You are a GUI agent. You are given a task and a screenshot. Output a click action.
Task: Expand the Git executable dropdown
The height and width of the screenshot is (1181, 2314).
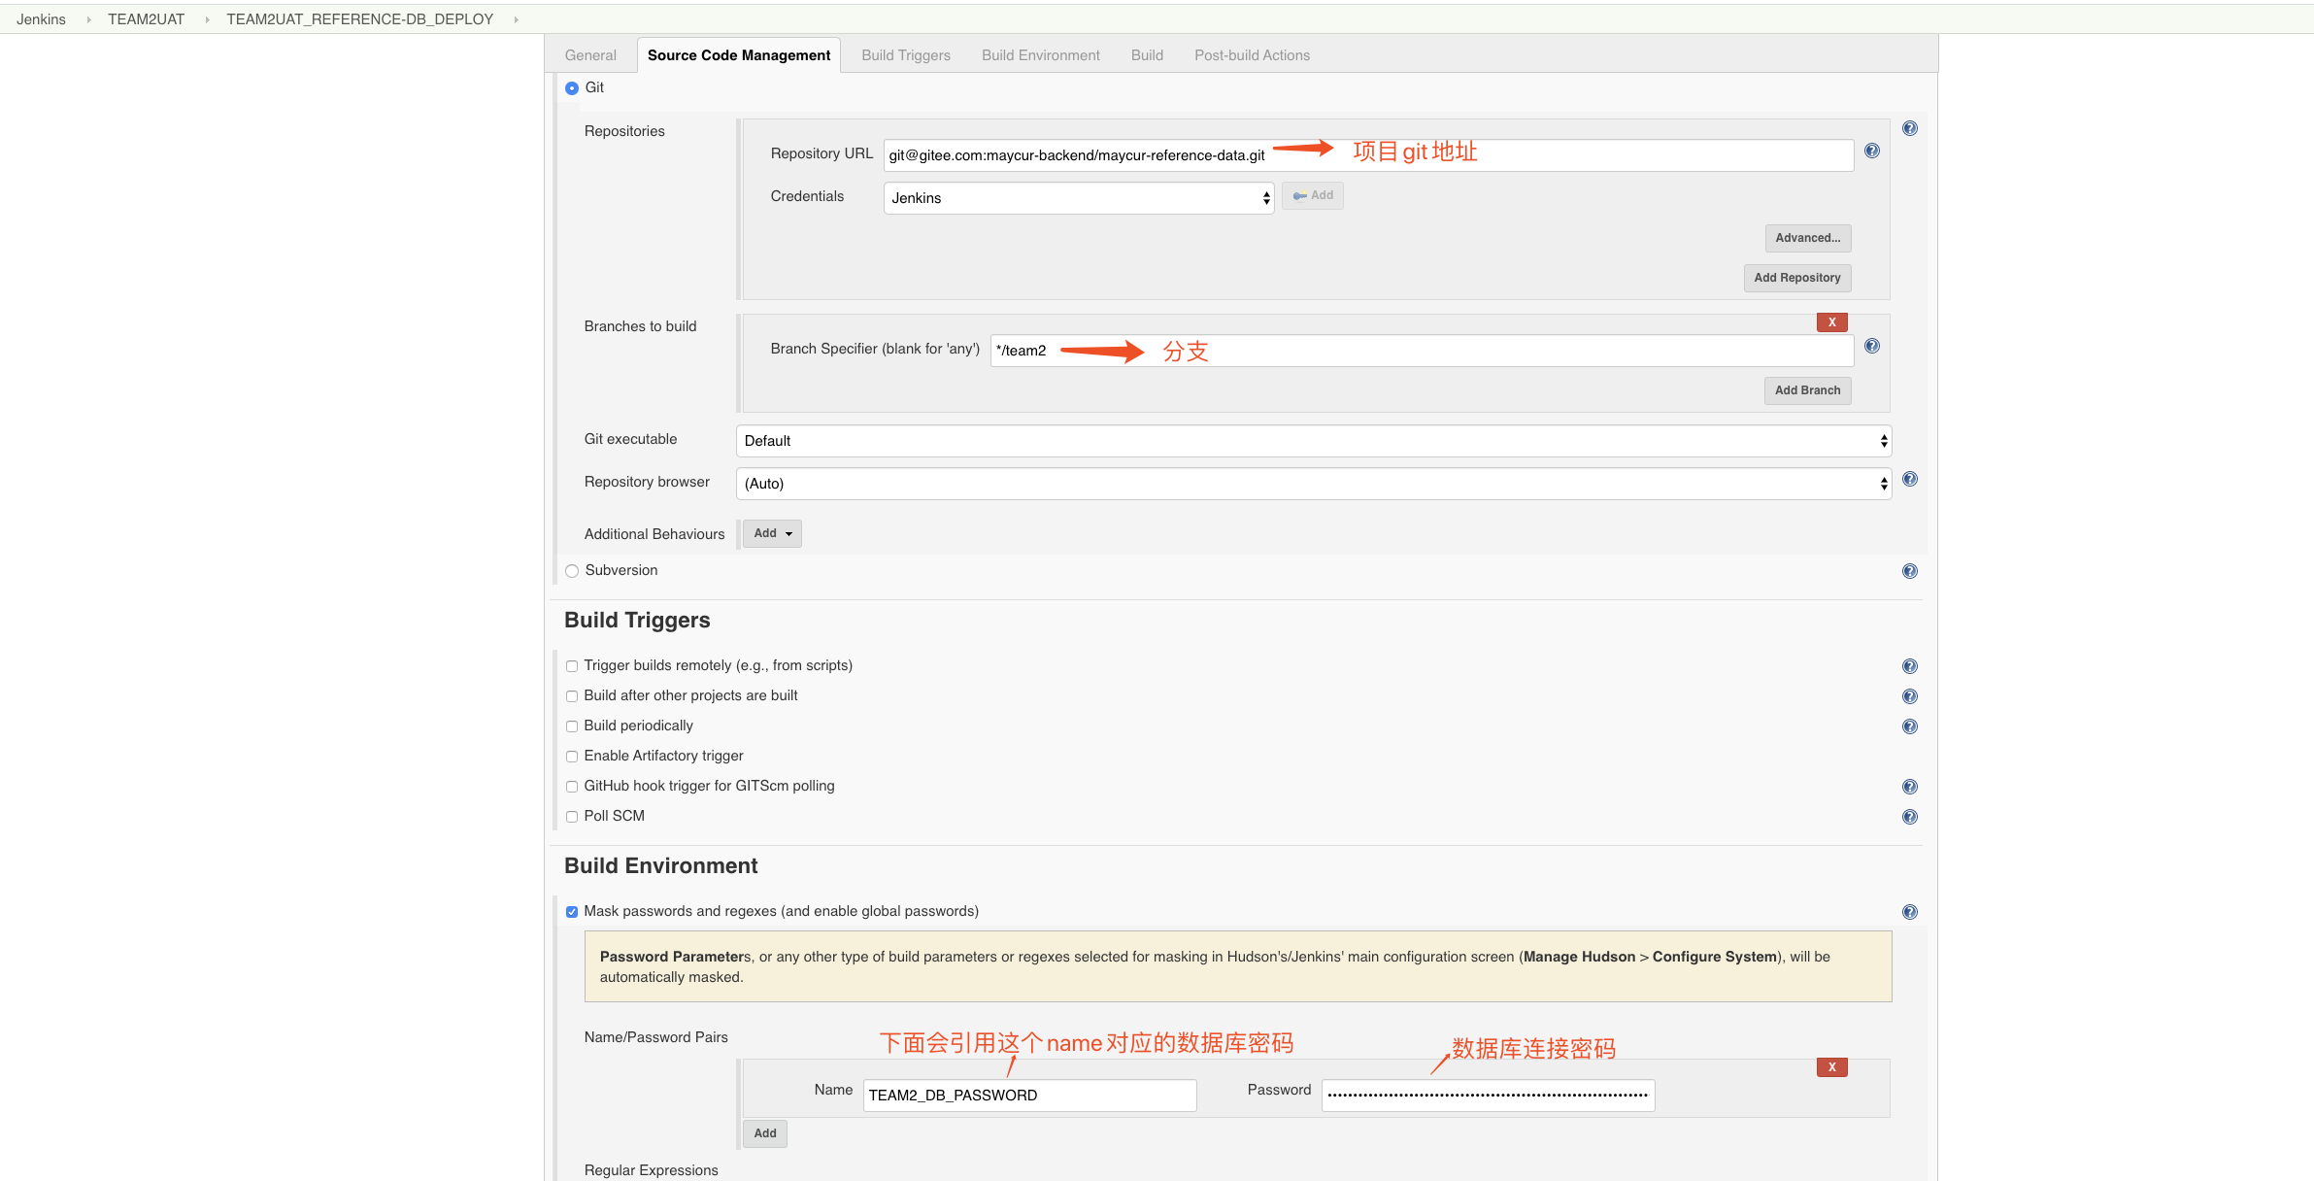1313,441
